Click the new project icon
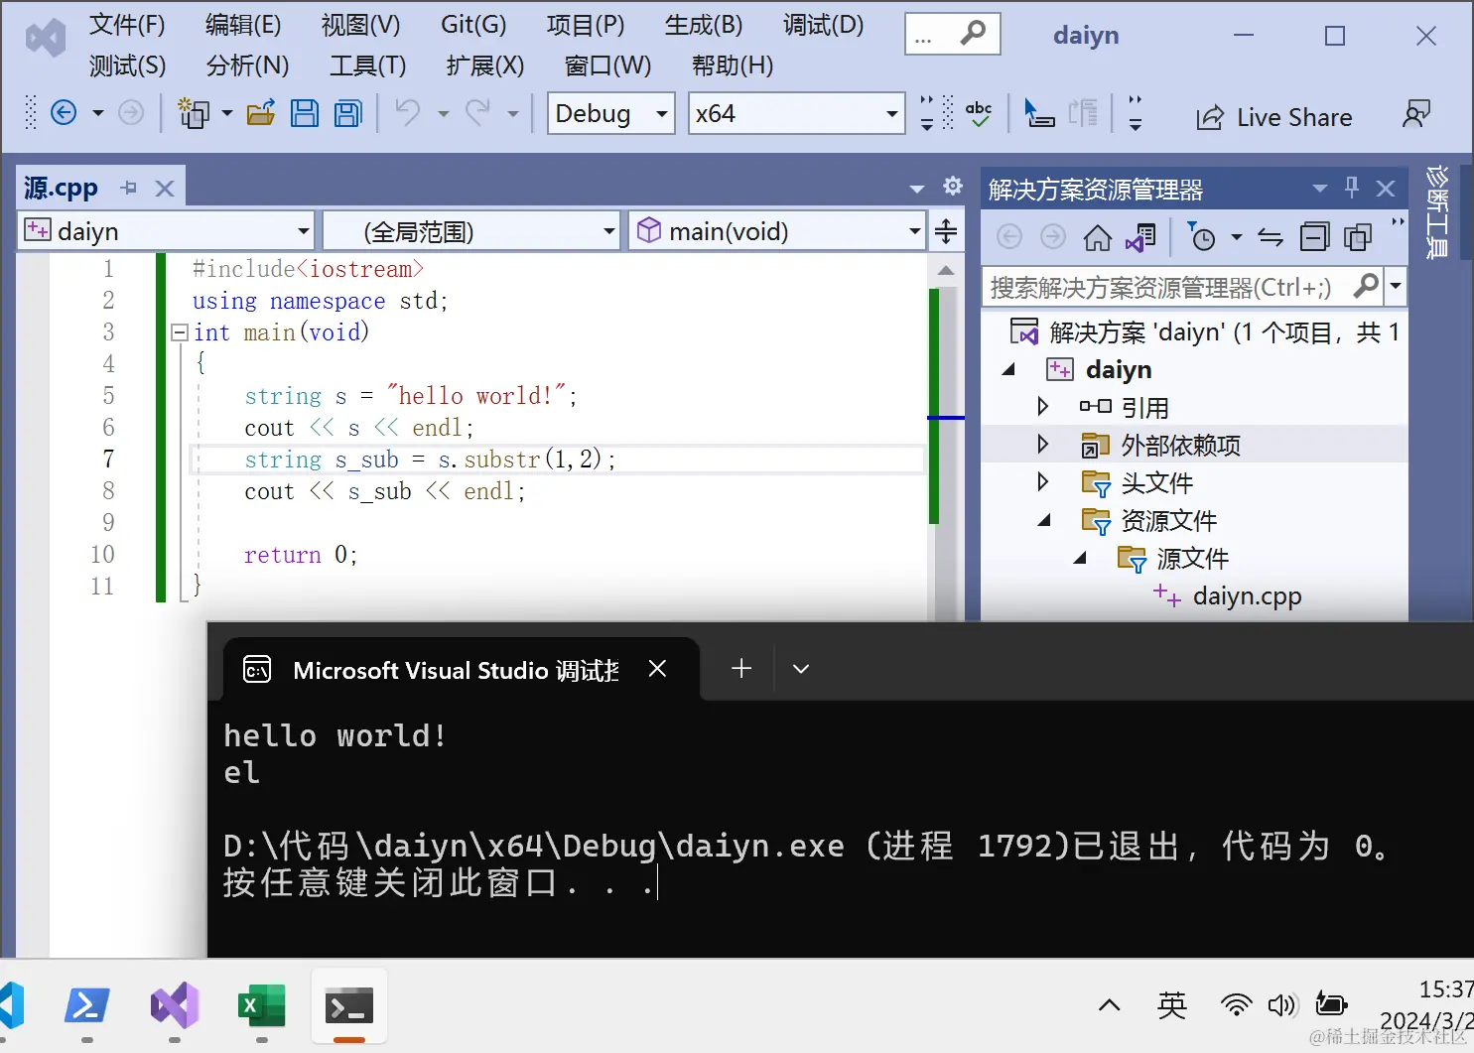1474x1053 pixels. 193,113
